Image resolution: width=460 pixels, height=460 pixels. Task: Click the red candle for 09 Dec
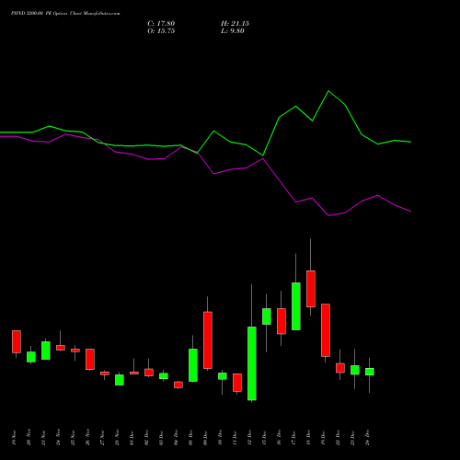point(208,340)
